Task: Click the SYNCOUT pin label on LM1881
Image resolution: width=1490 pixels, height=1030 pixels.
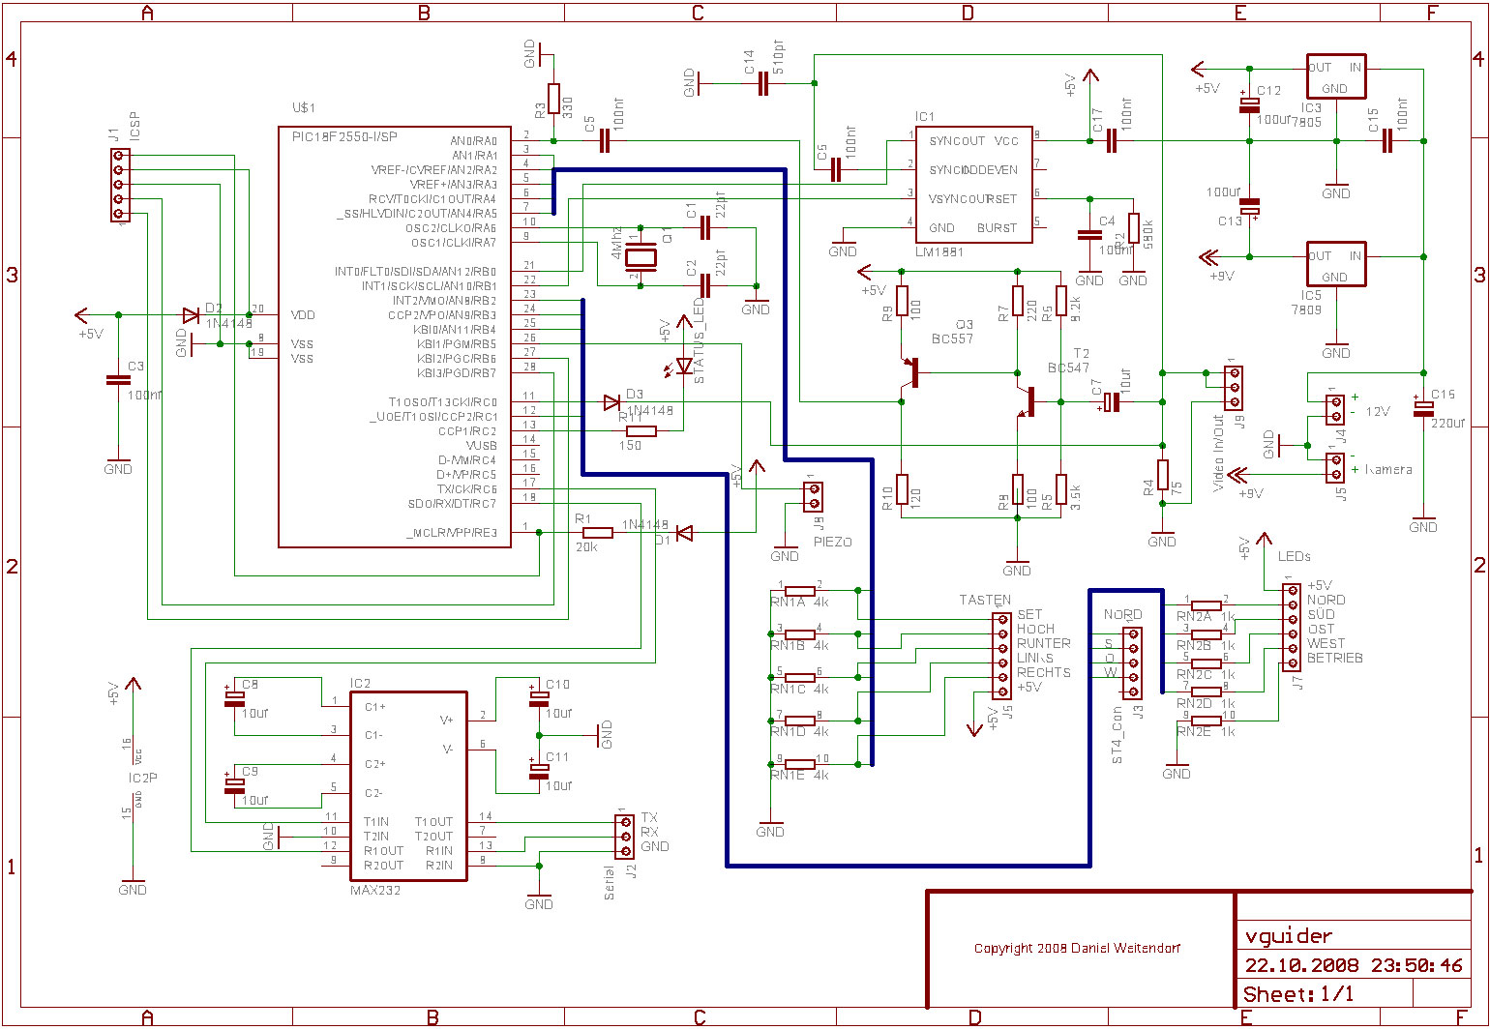Action: (x=957, y=141)
